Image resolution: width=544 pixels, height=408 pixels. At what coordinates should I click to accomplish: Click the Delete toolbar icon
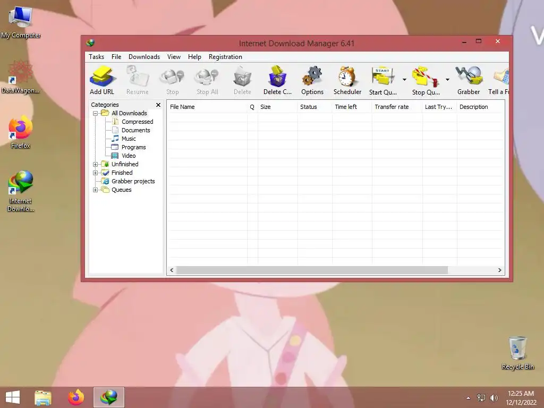tap(242, 81)
